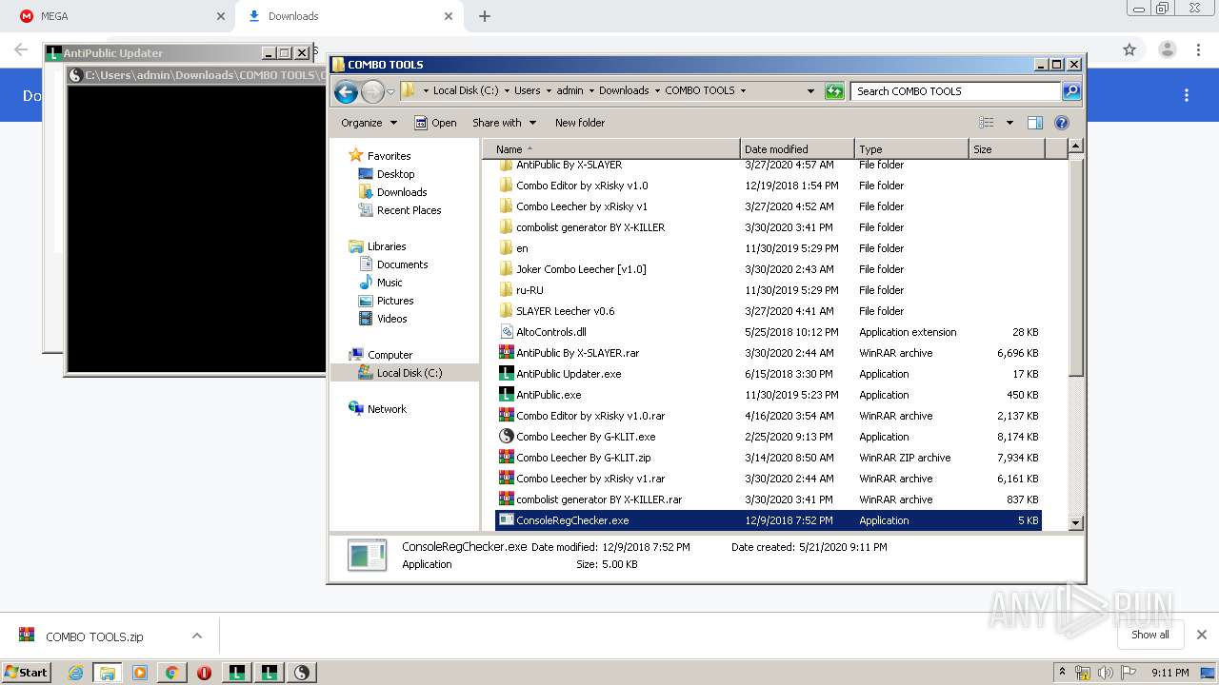
Task: Open Chrome new tab
Action: (x=485, y=16)
